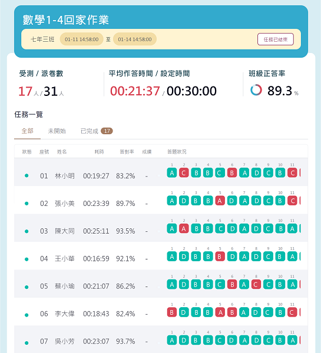Click the green status dot for 林小明
Screen dimensions: 321x353
coord(27,175)
